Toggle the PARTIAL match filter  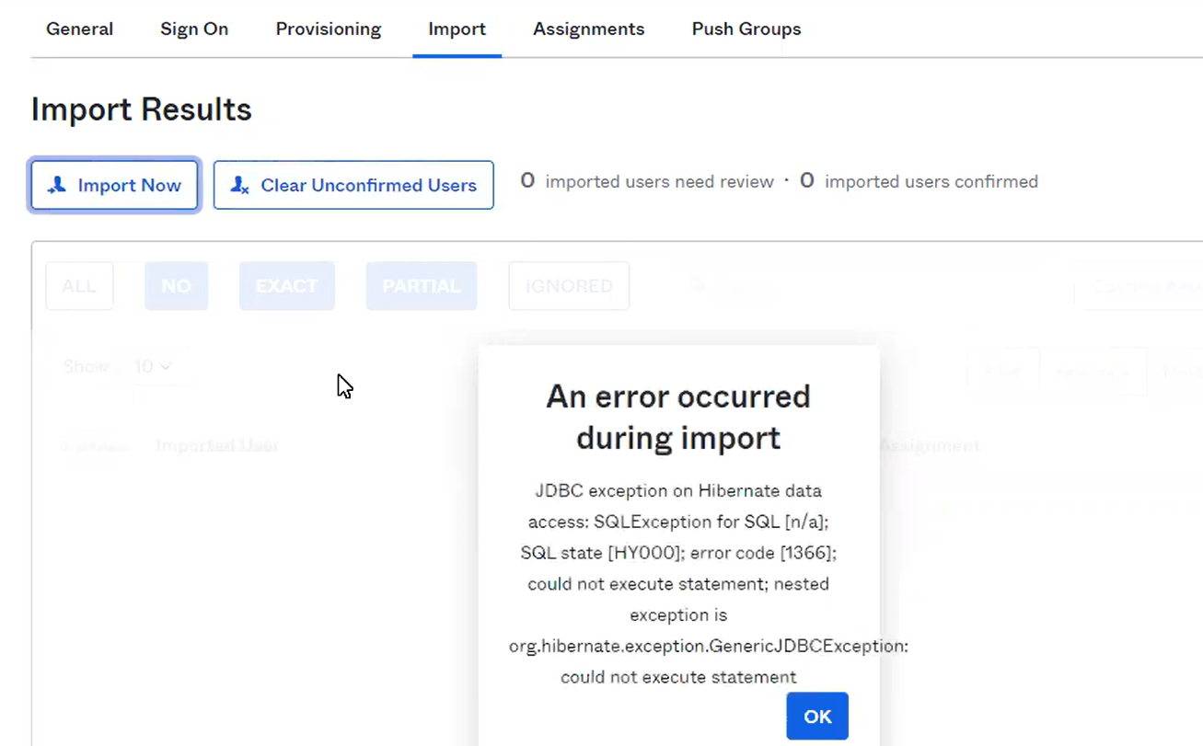pyautogui.click(x=421, y=286)
